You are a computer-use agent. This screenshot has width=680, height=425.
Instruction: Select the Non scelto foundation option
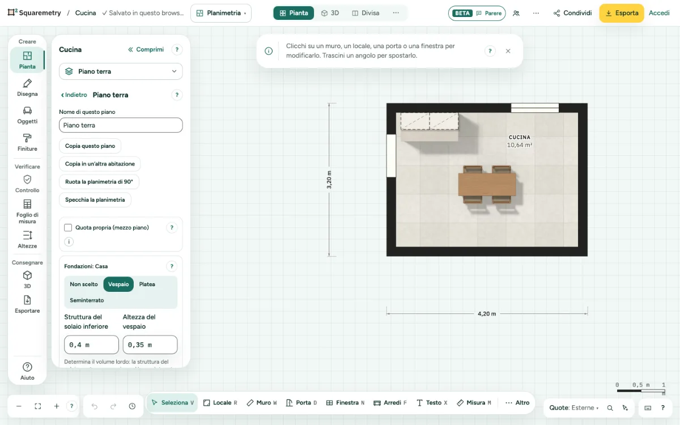[84, 284]
